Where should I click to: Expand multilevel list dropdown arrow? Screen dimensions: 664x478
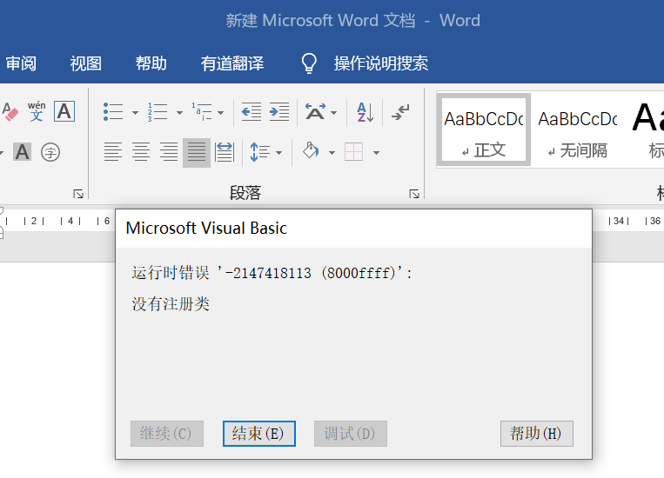click(x=221, y=112)
